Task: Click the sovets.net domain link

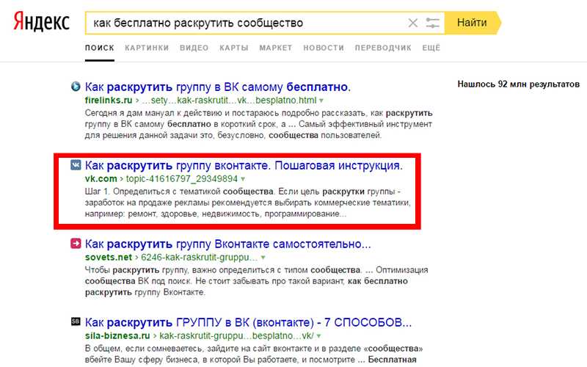Action: tap(109, 258)
